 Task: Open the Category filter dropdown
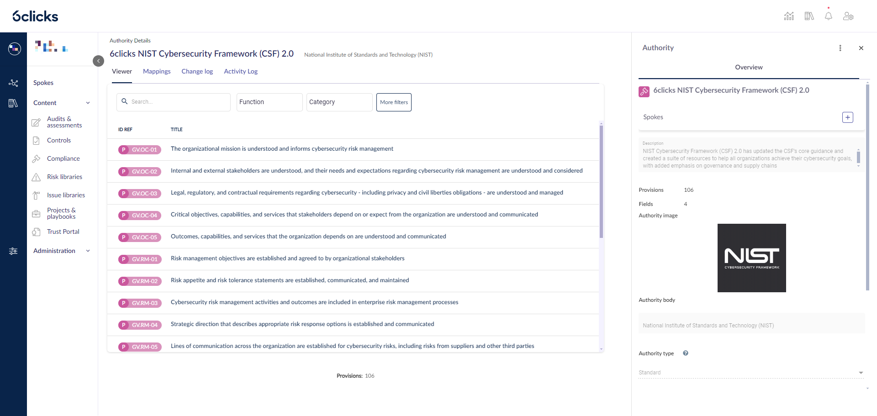coord(339,102)
